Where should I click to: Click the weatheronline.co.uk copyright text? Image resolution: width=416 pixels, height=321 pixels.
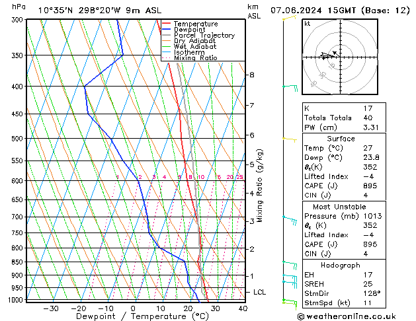pyautogui.click(x=346, y=316)
